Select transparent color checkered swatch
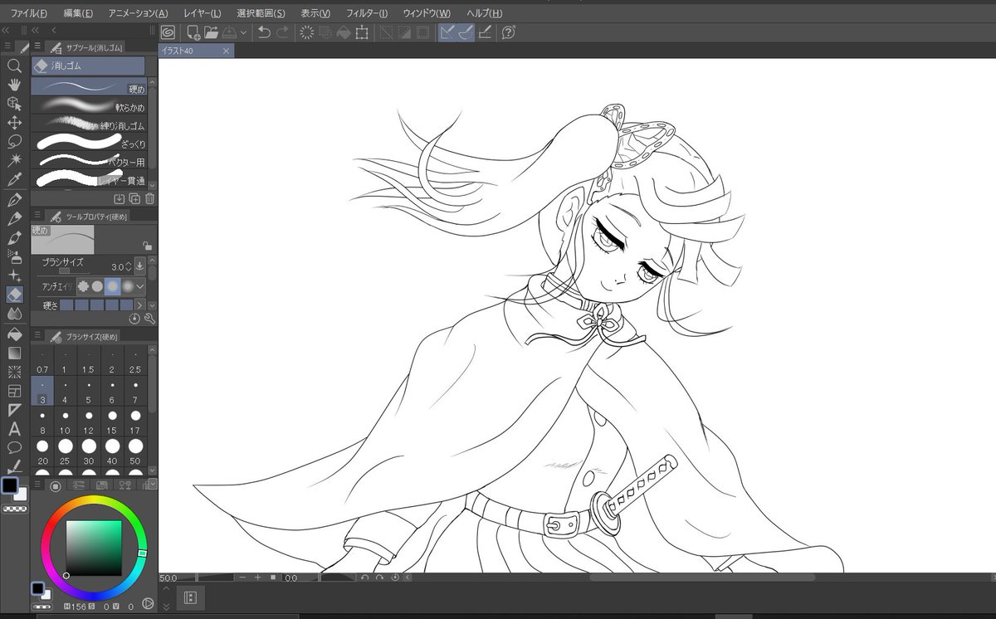 click(13, 508)
